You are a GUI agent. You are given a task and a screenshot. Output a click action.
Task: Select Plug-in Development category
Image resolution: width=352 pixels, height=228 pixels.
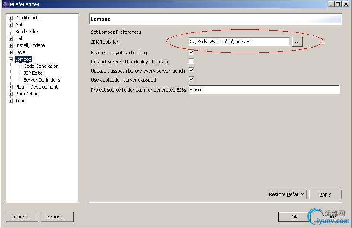click(x=36, y=87)
